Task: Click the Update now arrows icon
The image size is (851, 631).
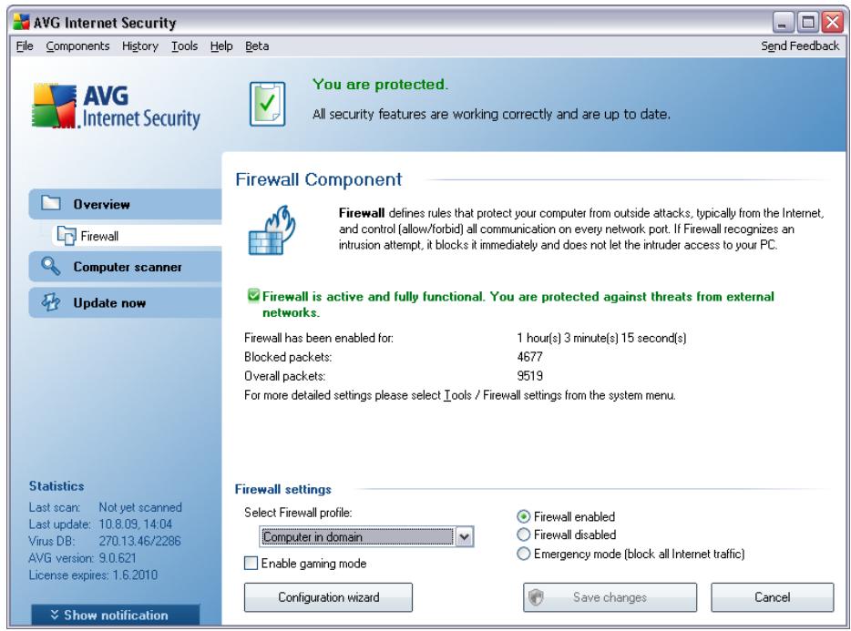Action: point(51,302)
